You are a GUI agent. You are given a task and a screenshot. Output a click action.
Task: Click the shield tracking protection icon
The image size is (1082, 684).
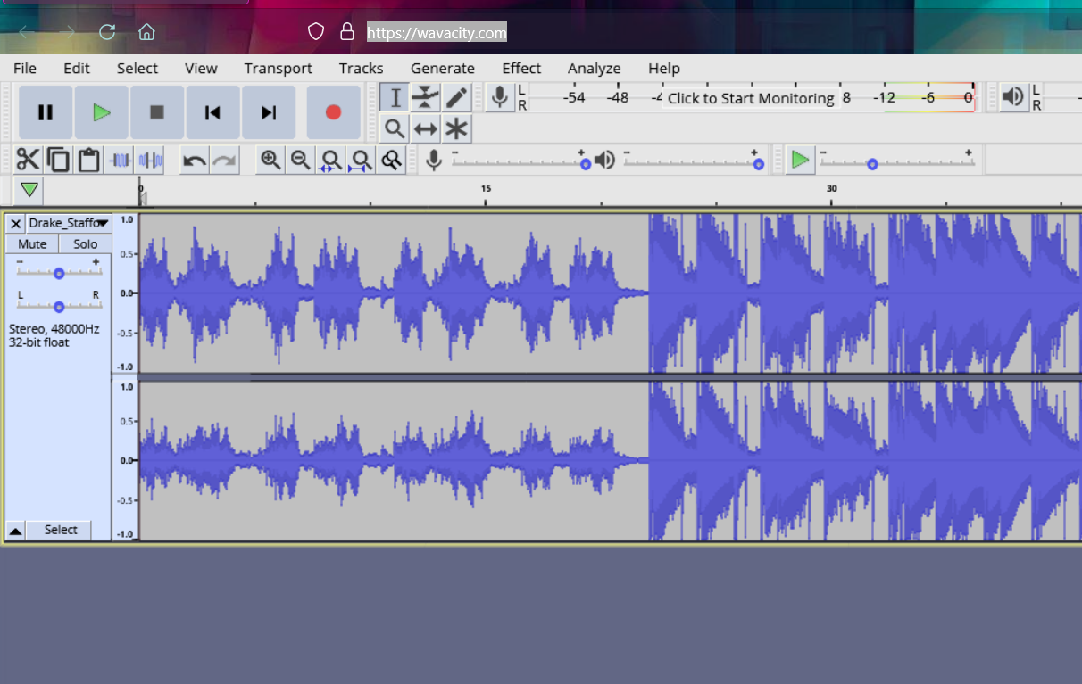tap(315, 32)
